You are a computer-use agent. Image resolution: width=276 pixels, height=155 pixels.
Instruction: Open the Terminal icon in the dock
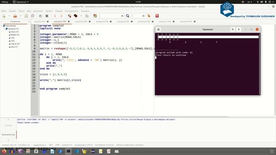tap(68, 151)
